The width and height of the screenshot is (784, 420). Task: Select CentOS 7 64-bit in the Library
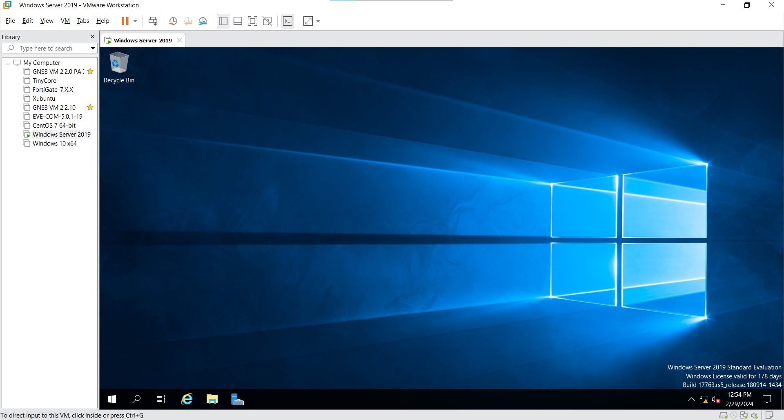(53, 125)
